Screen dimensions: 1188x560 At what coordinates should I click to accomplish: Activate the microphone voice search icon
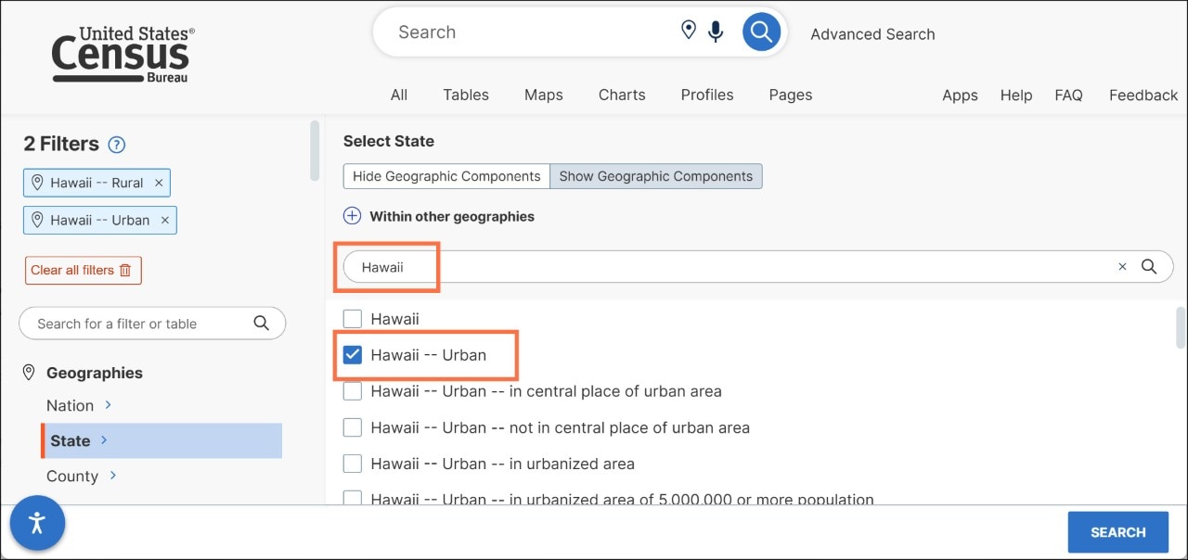tap(716, 32)
